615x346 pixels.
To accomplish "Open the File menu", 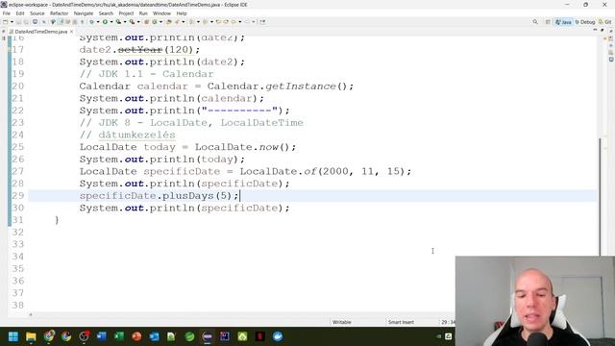I will tap(7, 13).
